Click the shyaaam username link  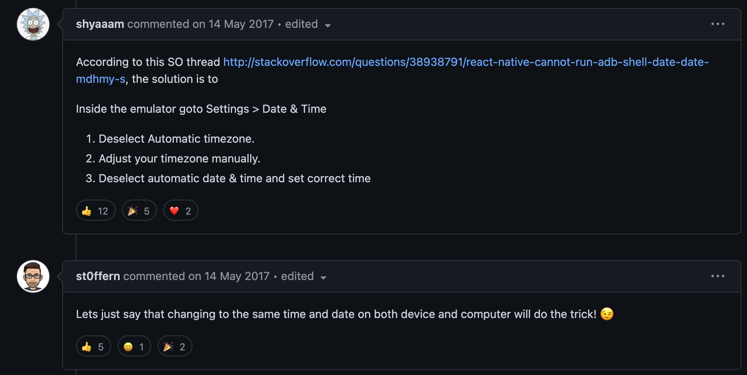[x=100, y=24]
